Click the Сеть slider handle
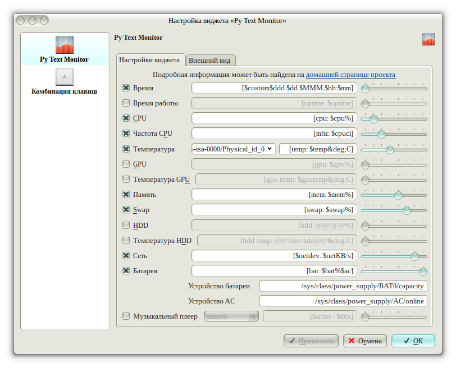This screenshot has height=368, width=456. point(414,256)
